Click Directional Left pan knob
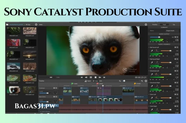This screenshot has height=123, width=186. pyautogui.click(x=157, y=74)
